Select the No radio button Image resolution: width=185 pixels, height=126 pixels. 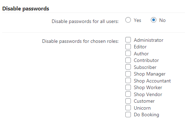154,20
